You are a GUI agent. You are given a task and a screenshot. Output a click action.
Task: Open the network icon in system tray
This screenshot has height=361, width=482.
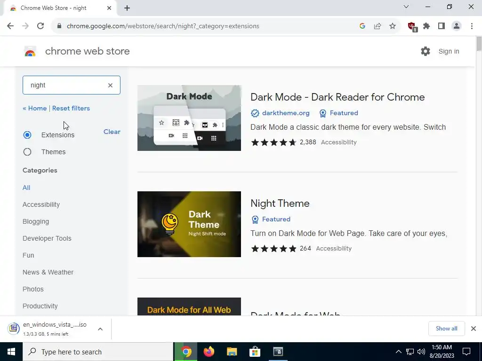click(x=410, y=352)
